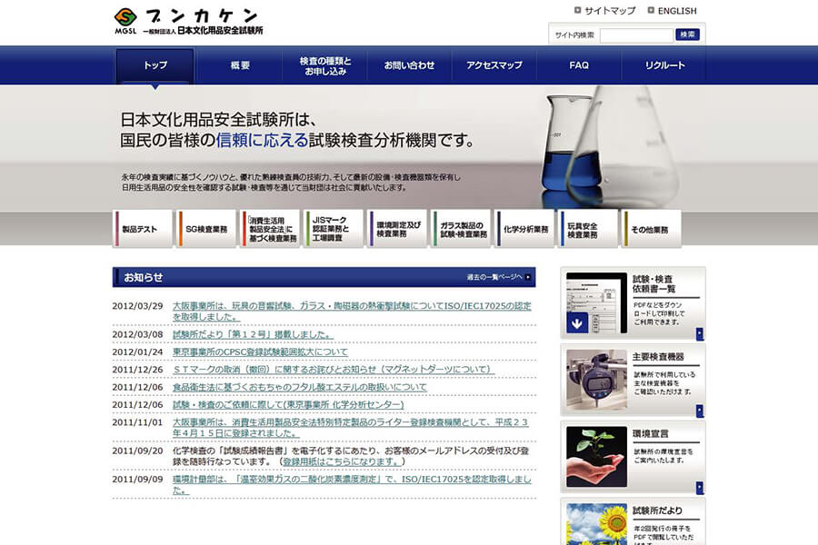Open 過去の一覧ページへ link

(x=494, y=277)
